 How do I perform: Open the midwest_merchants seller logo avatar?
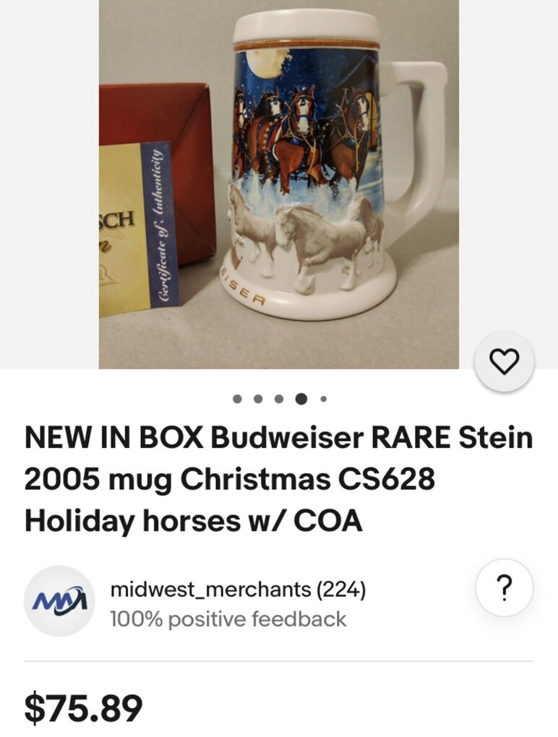pyautogui.click(x=59, y=600)
